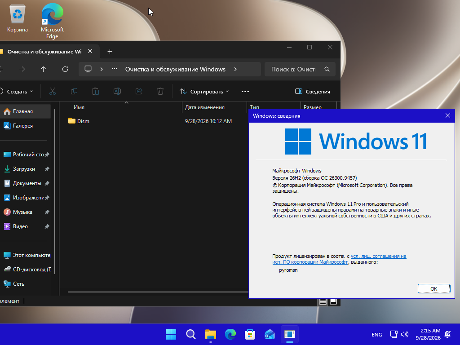Click the active winver taskbar icon
Screen dimensions: 460x345
(x=290, y=334)
